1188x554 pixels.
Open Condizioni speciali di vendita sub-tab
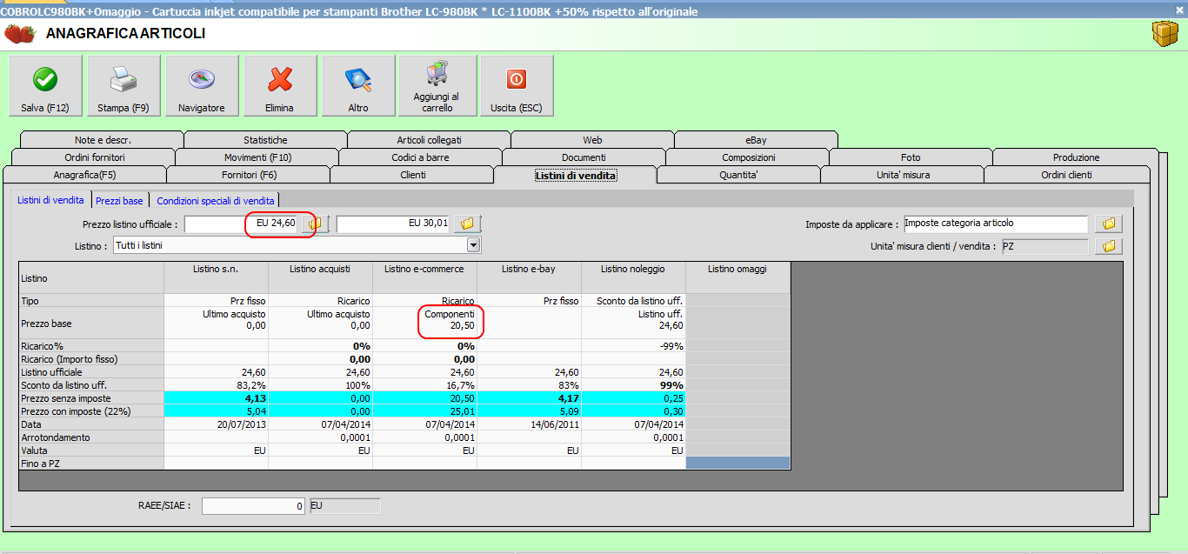[216, 201]
